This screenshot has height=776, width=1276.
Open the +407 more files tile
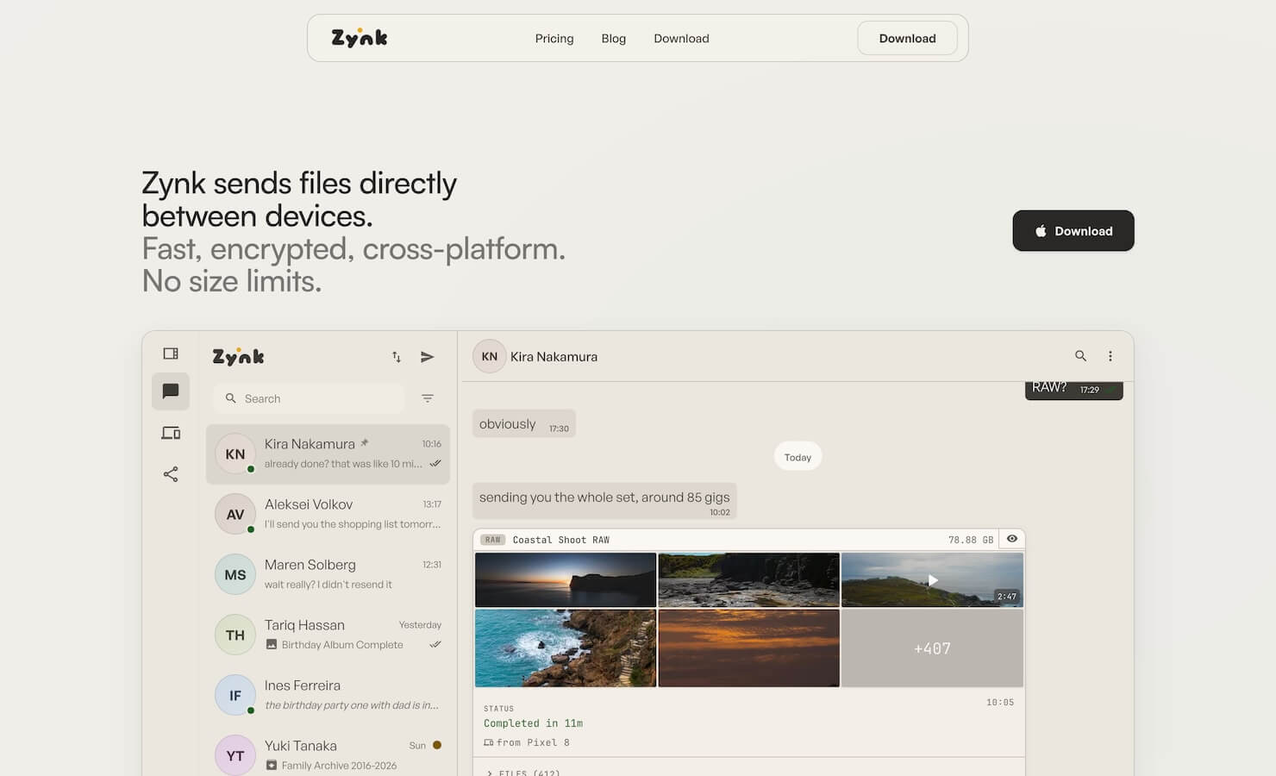(932, 648)
